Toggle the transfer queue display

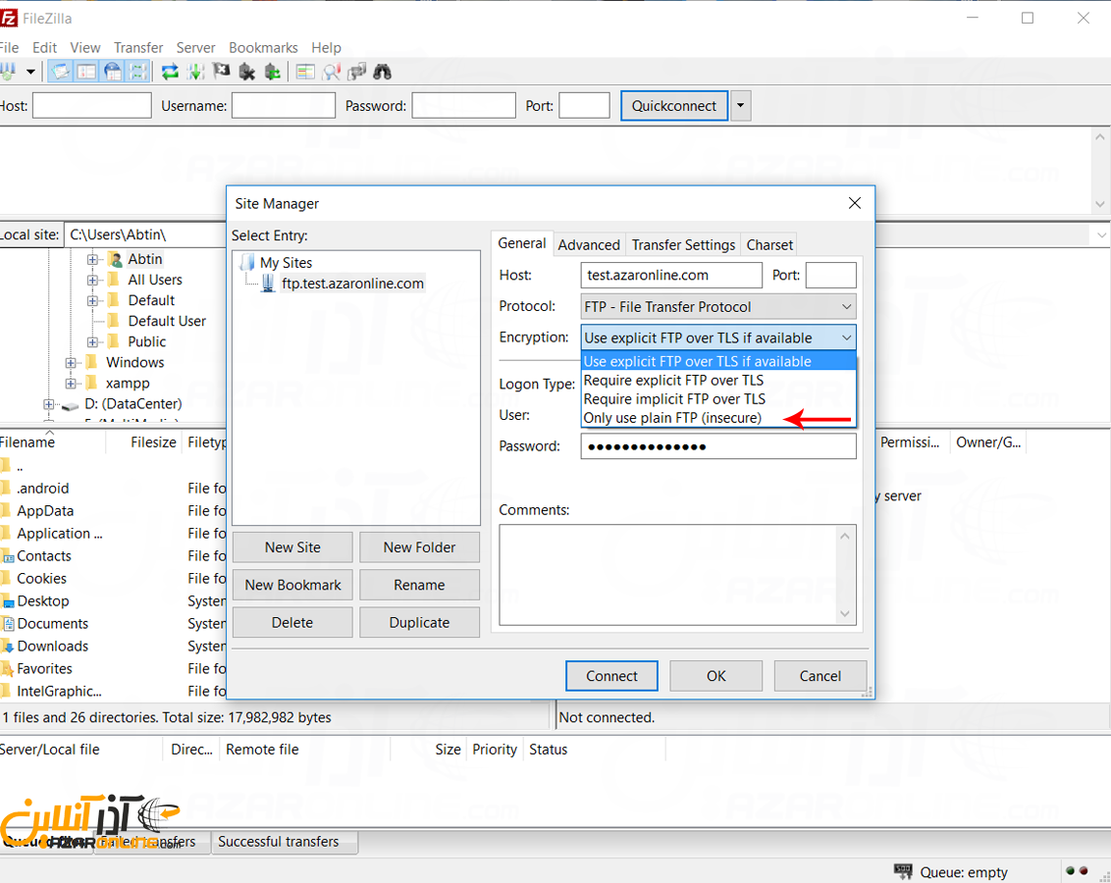coord(138,72)
